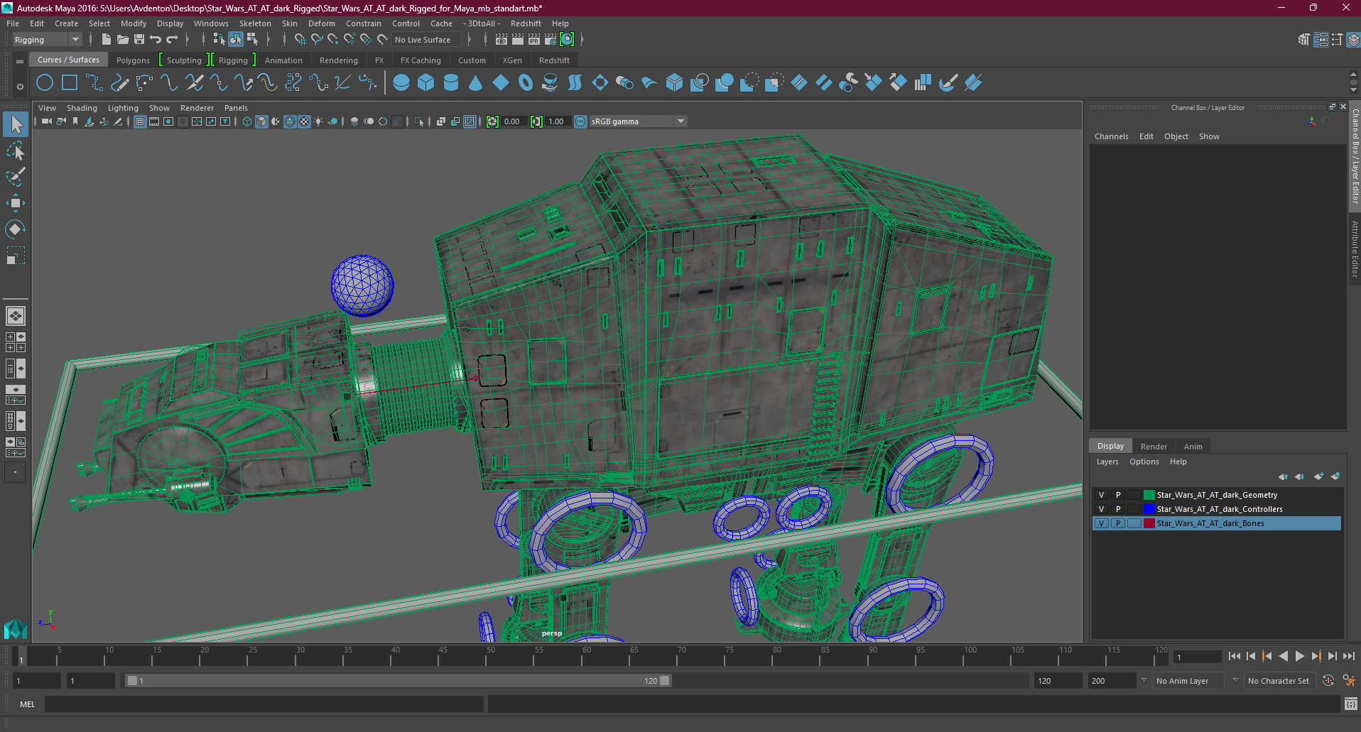Click the play forwards button
1361x732 pixels.
[x=1299, y=657]
